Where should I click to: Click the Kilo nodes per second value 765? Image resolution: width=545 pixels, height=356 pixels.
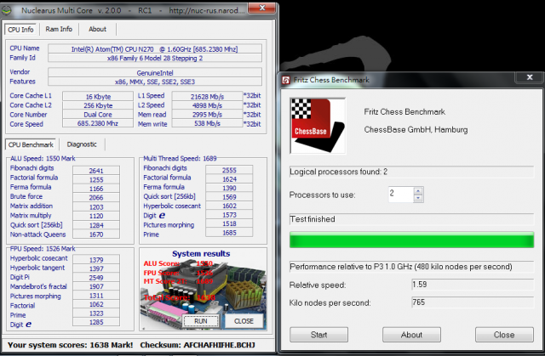tap(473, 302)
